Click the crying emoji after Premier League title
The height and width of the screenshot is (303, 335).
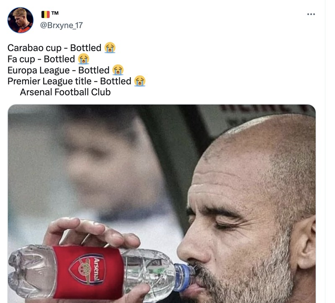tap(140, 82)
